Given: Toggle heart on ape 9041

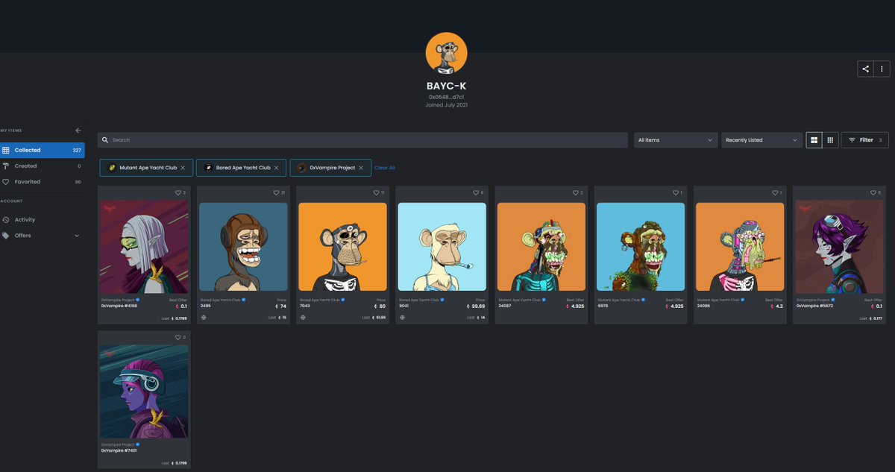Looking at the screenshot, I should [476, 192].
